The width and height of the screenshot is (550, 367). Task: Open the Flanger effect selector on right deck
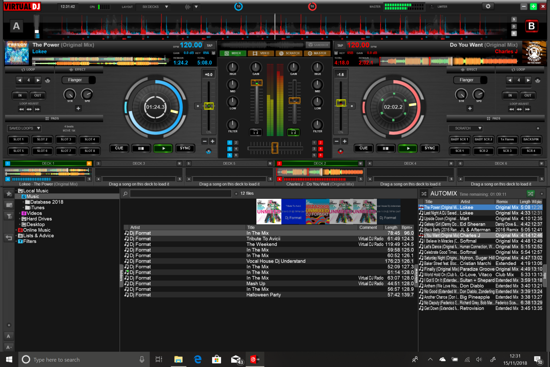point(470,80)
